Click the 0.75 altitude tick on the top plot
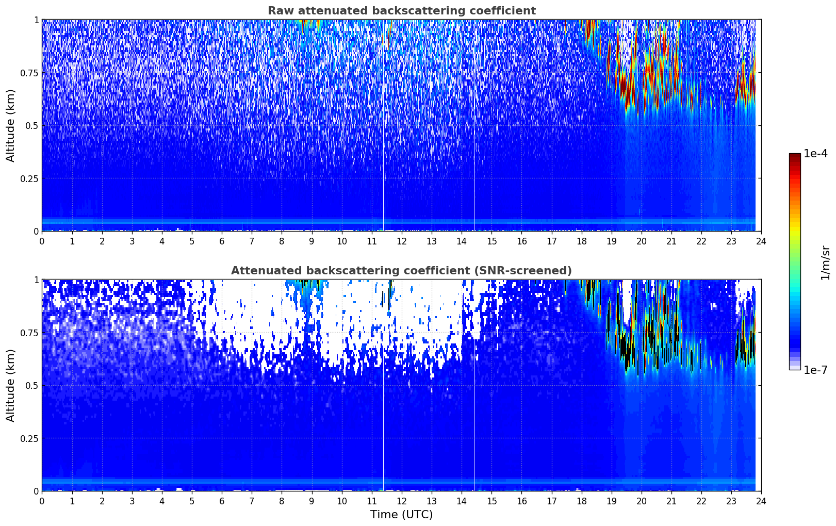This screenshot has height=526, width=836. click(x=29, y=73)
